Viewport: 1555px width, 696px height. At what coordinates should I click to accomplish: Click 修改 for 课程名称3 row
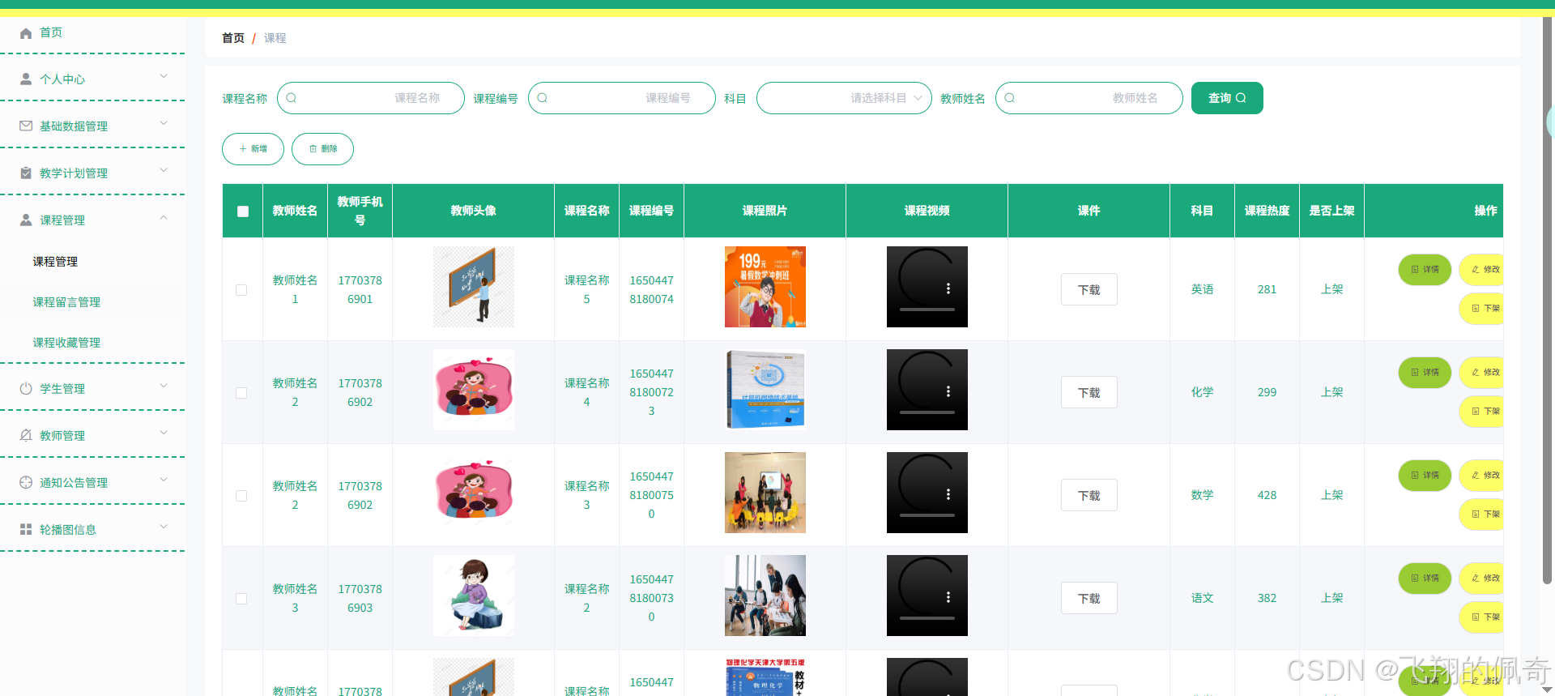click(x=1481, y=476)
